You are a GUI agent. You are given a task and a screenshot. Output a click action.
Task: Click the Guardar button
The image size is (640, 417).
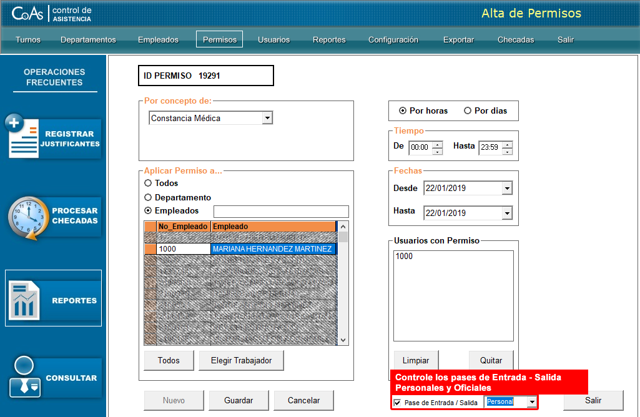(x=239, y=400)
